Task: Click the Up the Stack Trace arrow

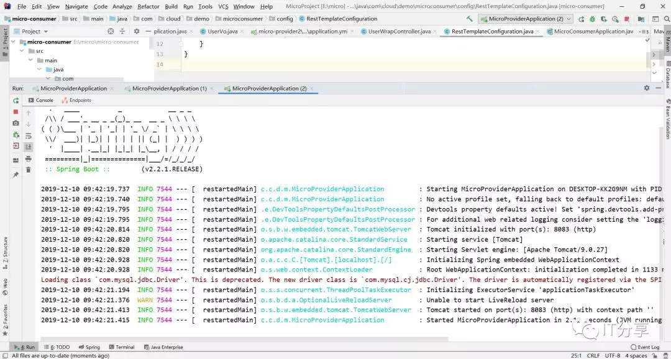Action: click(28, 113)
